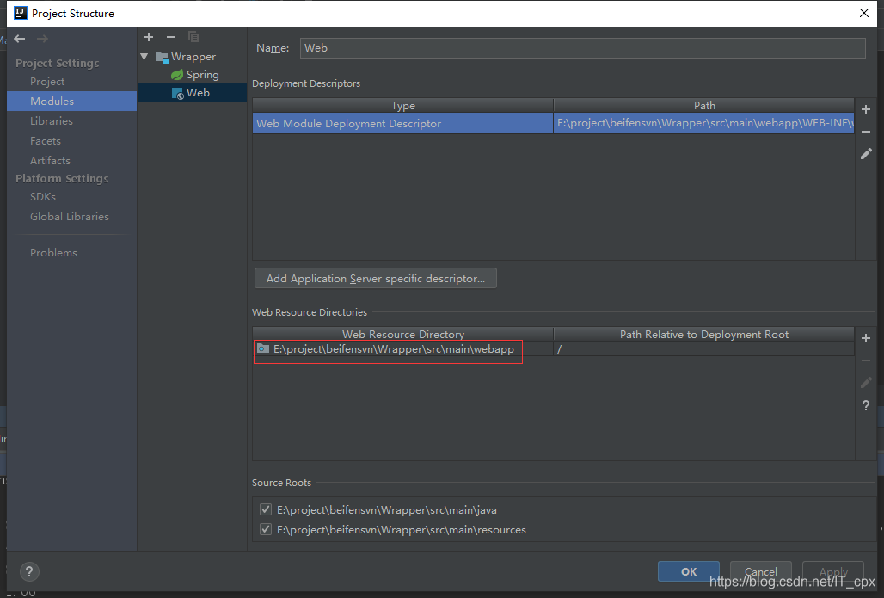Add a deployment descriptor
The image size is (884, 598).
(866, 109)
